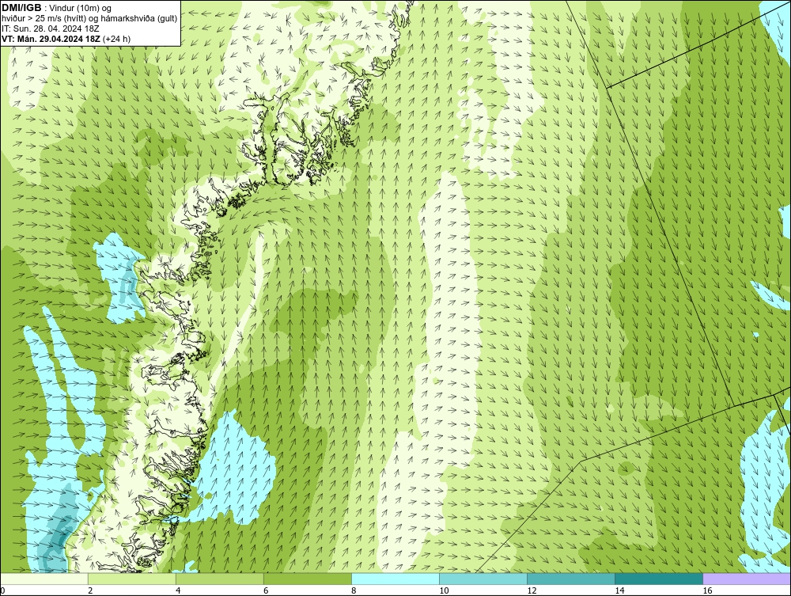This screenshot has height=596, width=791.
Task: Select the 12–14 m/s teal legend band
Action: (x=570, y=579)
